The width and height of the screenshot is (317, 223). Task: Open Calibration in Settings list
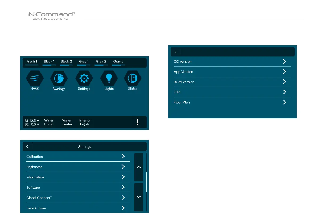78,156
